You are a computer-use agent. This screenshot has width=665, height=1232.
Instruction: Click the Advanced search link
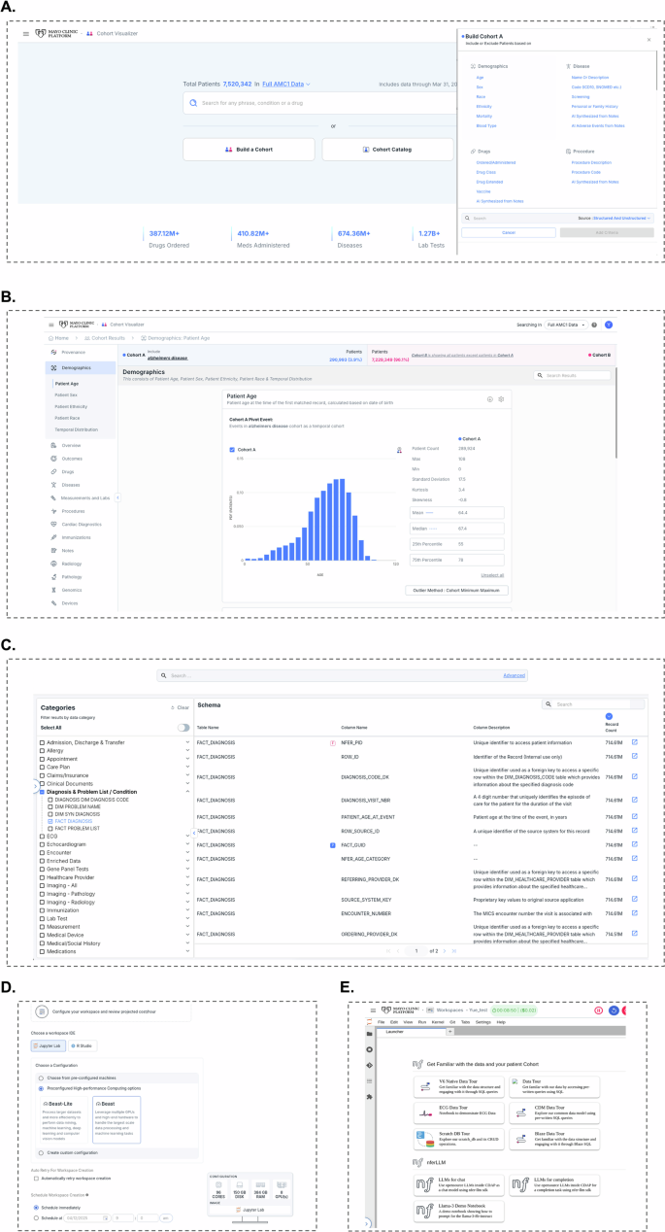click(x=514, y=674)
